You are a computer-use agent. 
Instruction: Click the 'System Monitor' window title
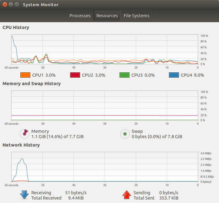click(41, 5)
